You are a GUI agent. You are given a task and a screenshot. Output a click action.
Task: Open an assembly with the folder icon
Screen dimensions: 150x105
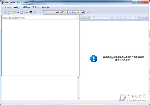[14, 12]
